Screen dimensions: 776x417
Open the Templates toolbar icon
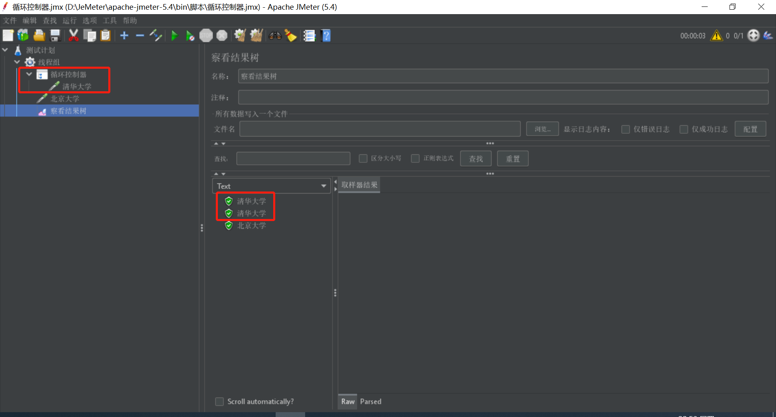pos(23,36)
